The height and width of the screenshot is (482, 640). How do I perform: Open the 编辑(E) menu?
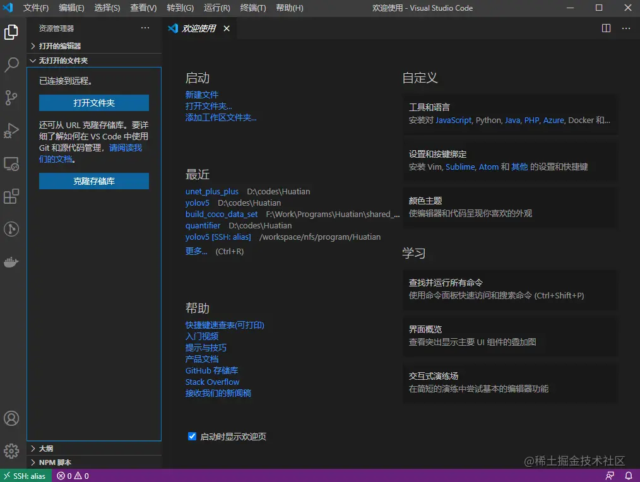(71, 8)
